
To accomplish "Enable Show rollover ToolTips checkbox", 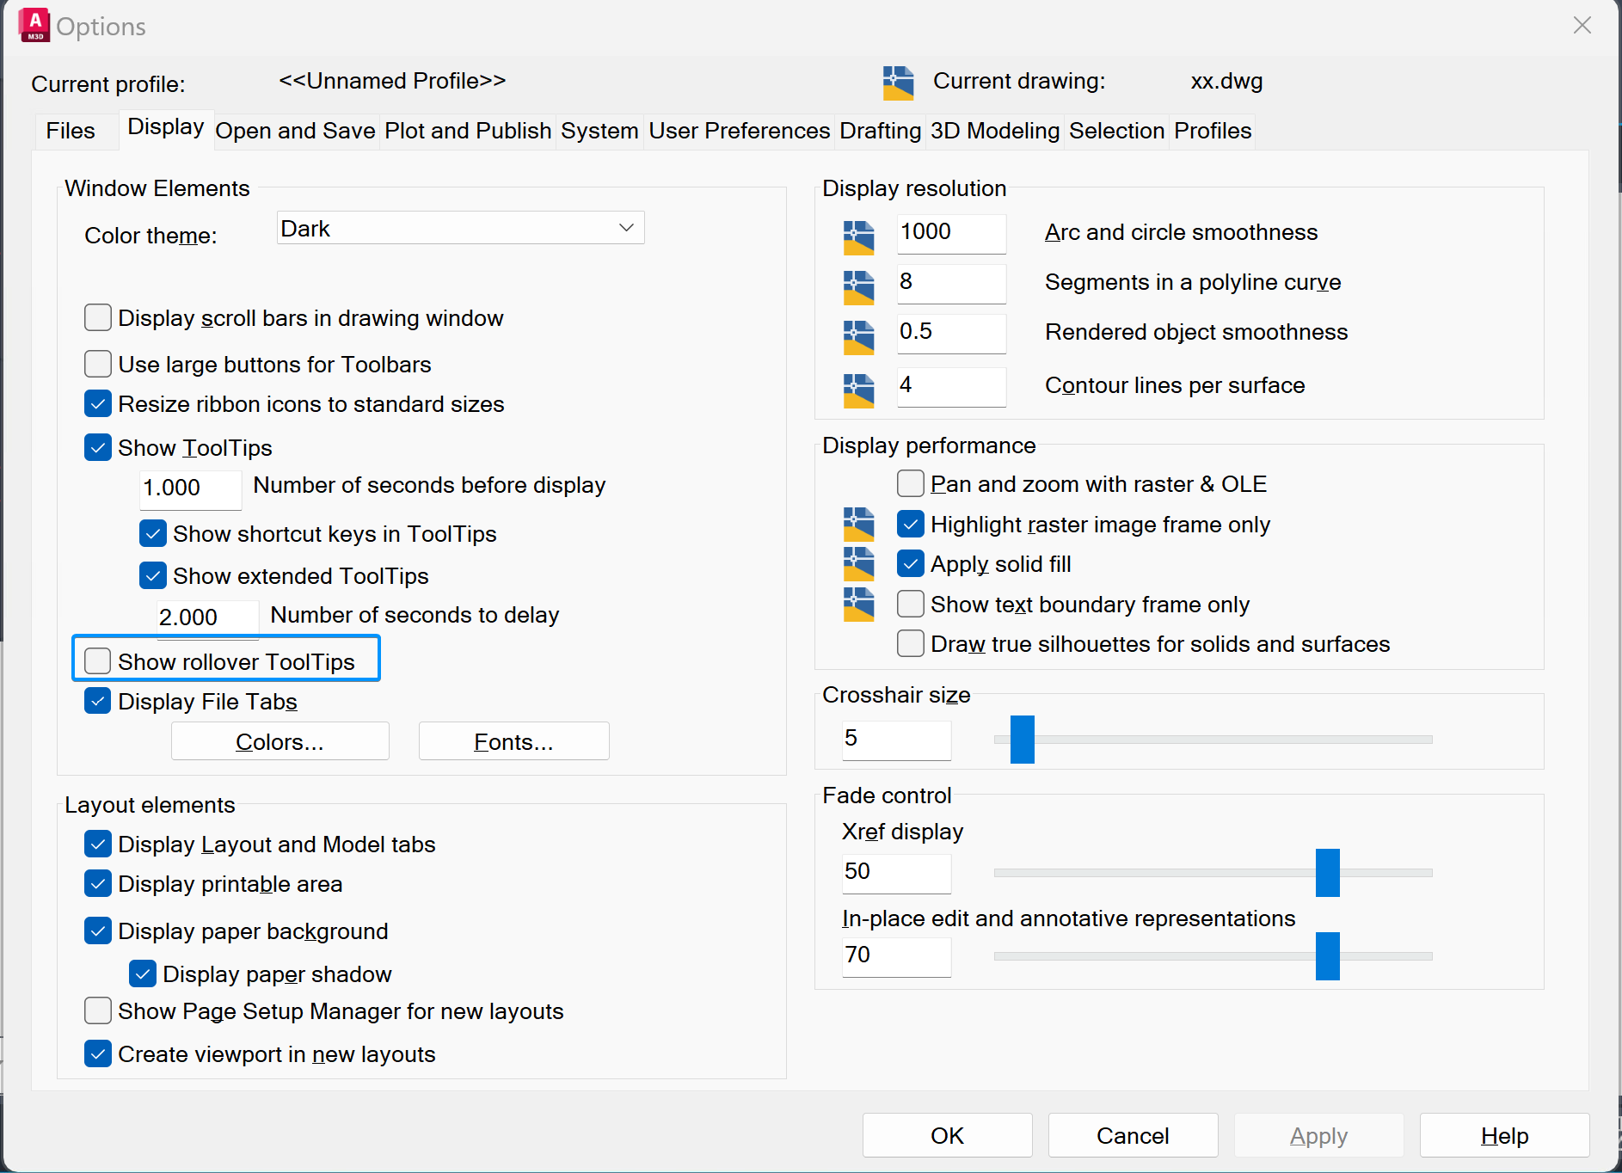I will tap(98, 661).
